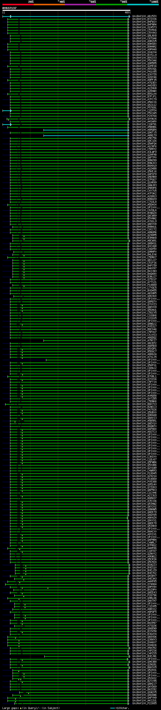
Task: Click label UniRef100_A4HFR5
Action: pyautogui.click(x=144, y=581)
